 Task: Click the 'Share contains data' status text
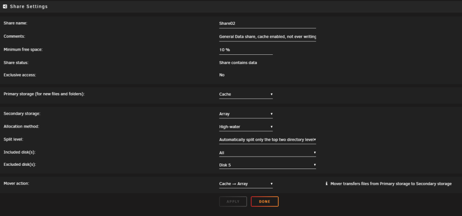tap(238, 63)
